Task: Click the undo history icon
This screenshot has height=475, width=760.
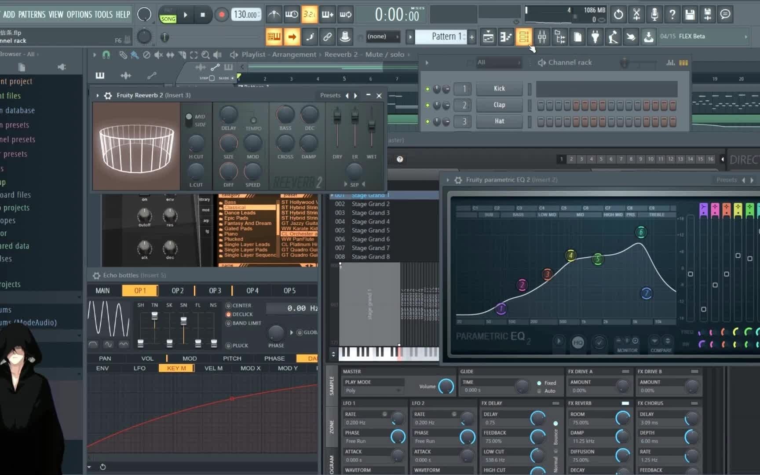Action: (618, 15)
